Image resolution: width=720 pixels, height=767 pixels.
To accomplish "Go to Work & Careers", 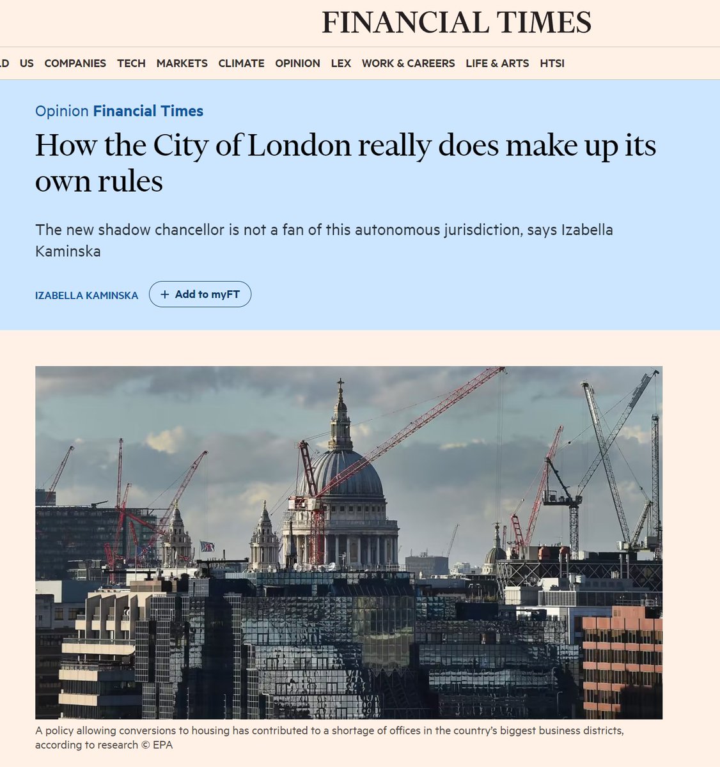I will pos(409,63).
